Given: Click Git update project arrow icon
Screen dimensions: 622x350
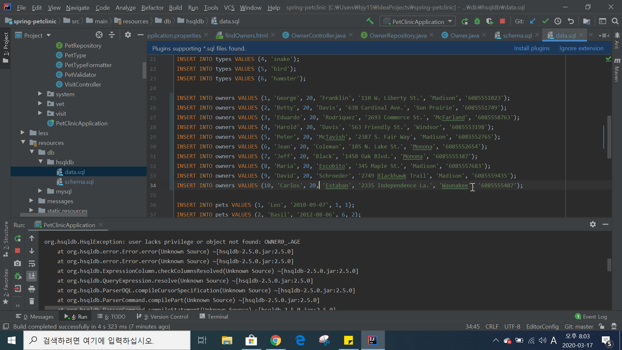Looking at the screenshot, I should click(533, 21).
